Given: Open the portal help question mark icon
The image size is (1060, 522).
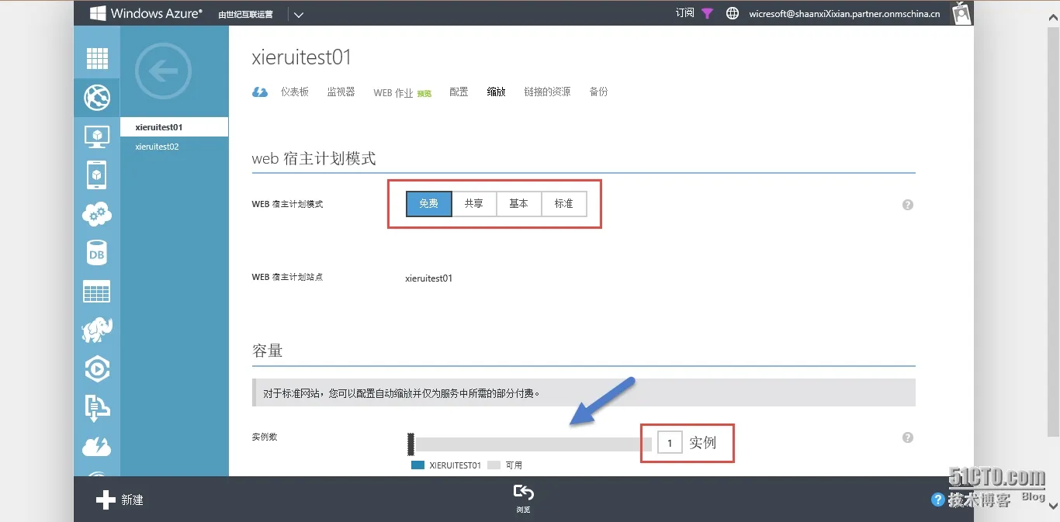Looking at the screenshot, I should click(938, 500).
